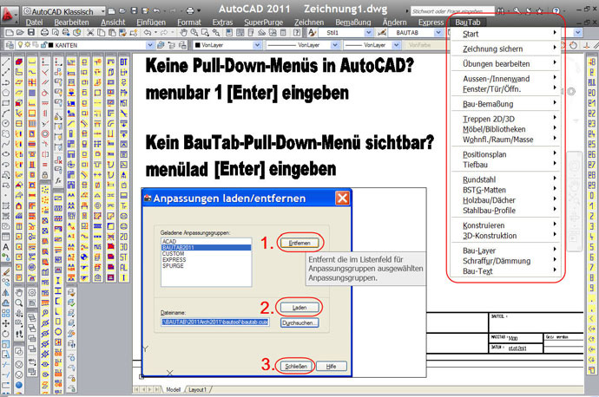
Task: Select the Spline draw tool
Action: tap(6, 144)
